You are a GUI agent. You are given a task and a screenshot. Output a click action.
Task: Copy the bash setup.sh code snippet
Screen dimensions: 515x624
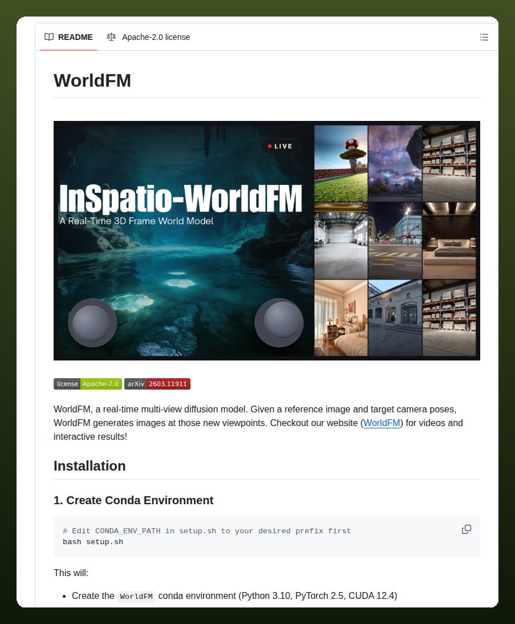[x=467, y=529]
